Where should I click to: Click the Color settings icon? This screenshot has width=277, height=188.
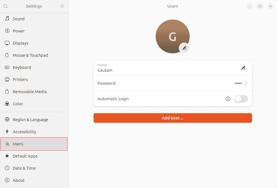(7, 104)
